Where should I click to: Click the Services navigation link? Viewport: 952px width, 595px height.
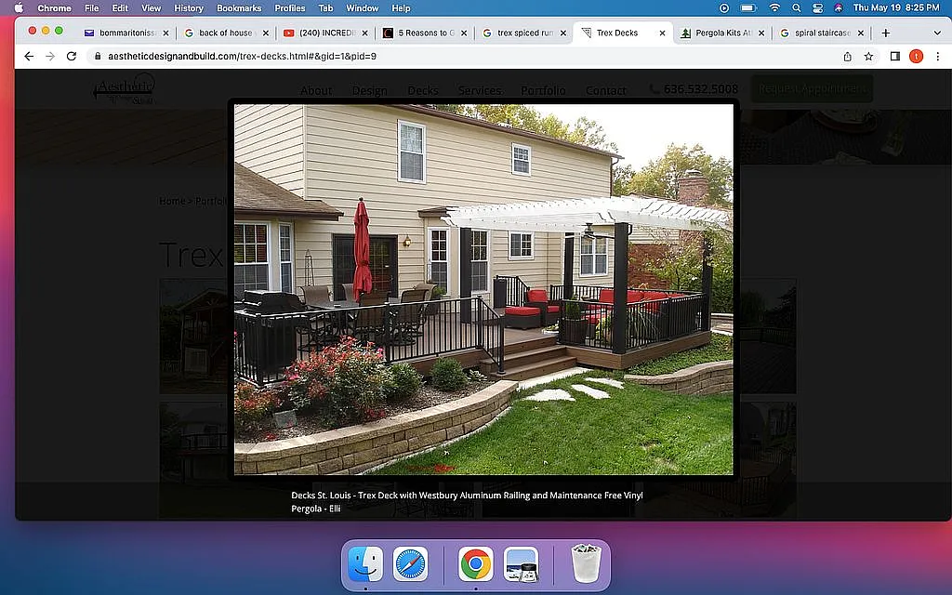click(480, 90)
